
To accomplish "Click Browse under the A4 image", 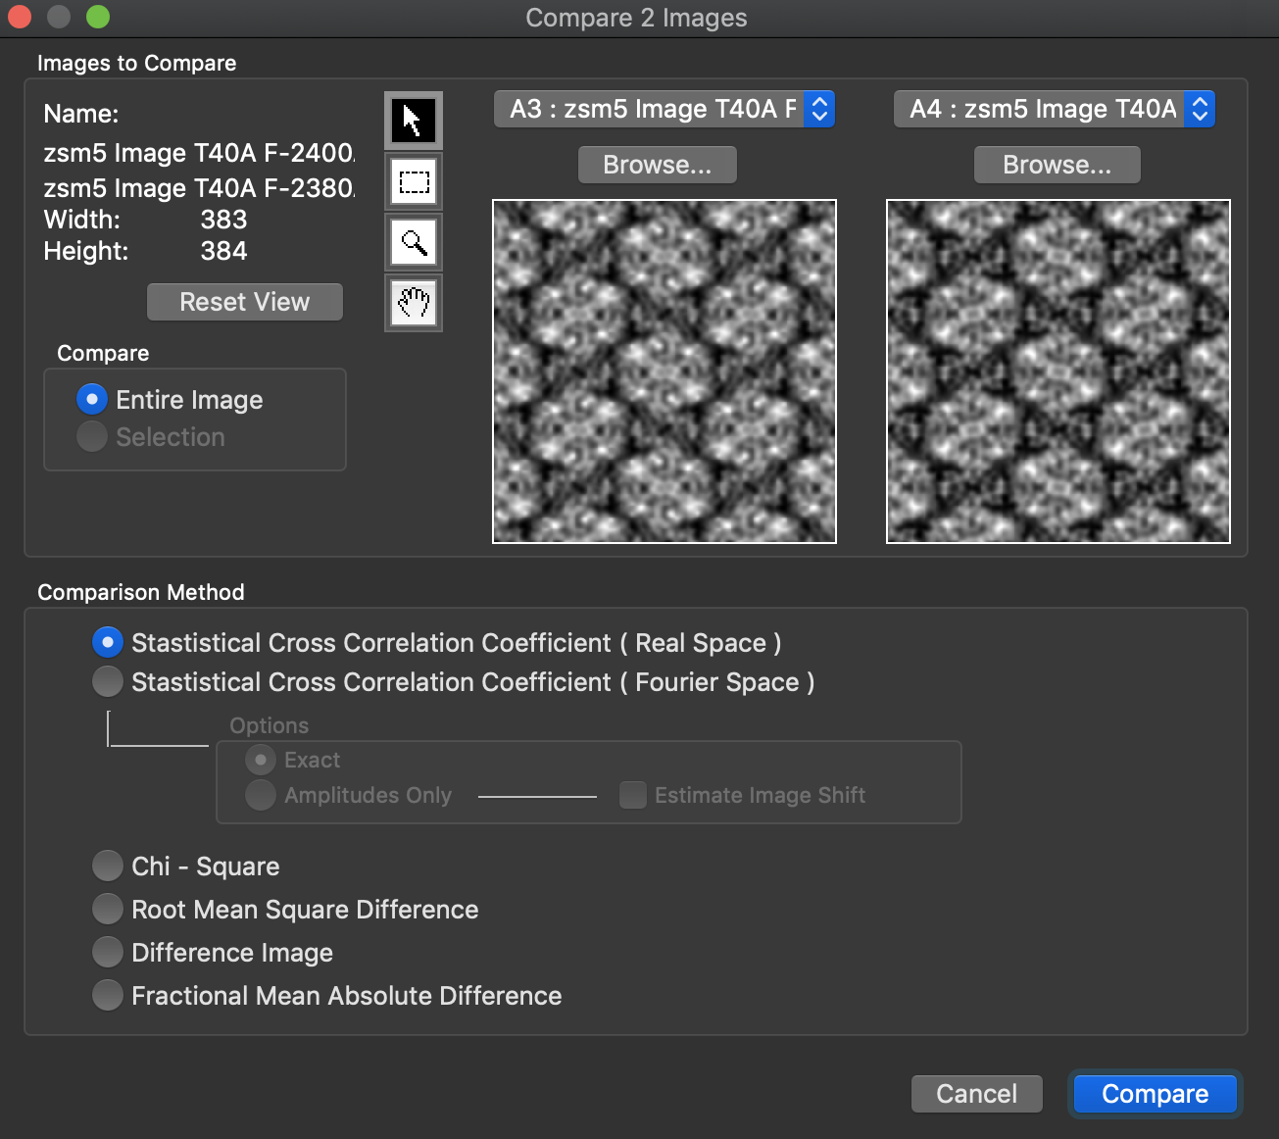I will pos(1058,165).
